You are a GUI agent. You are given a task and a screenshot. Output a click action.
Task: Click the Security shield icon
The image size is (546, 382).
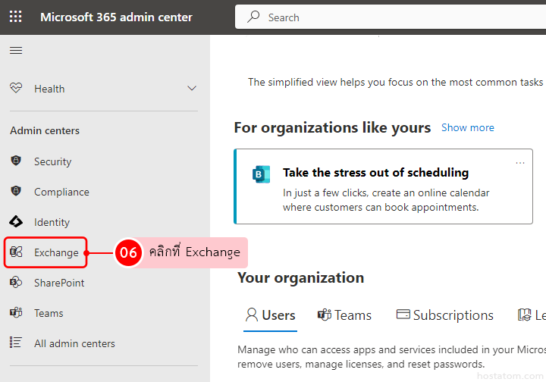point(16,161)
